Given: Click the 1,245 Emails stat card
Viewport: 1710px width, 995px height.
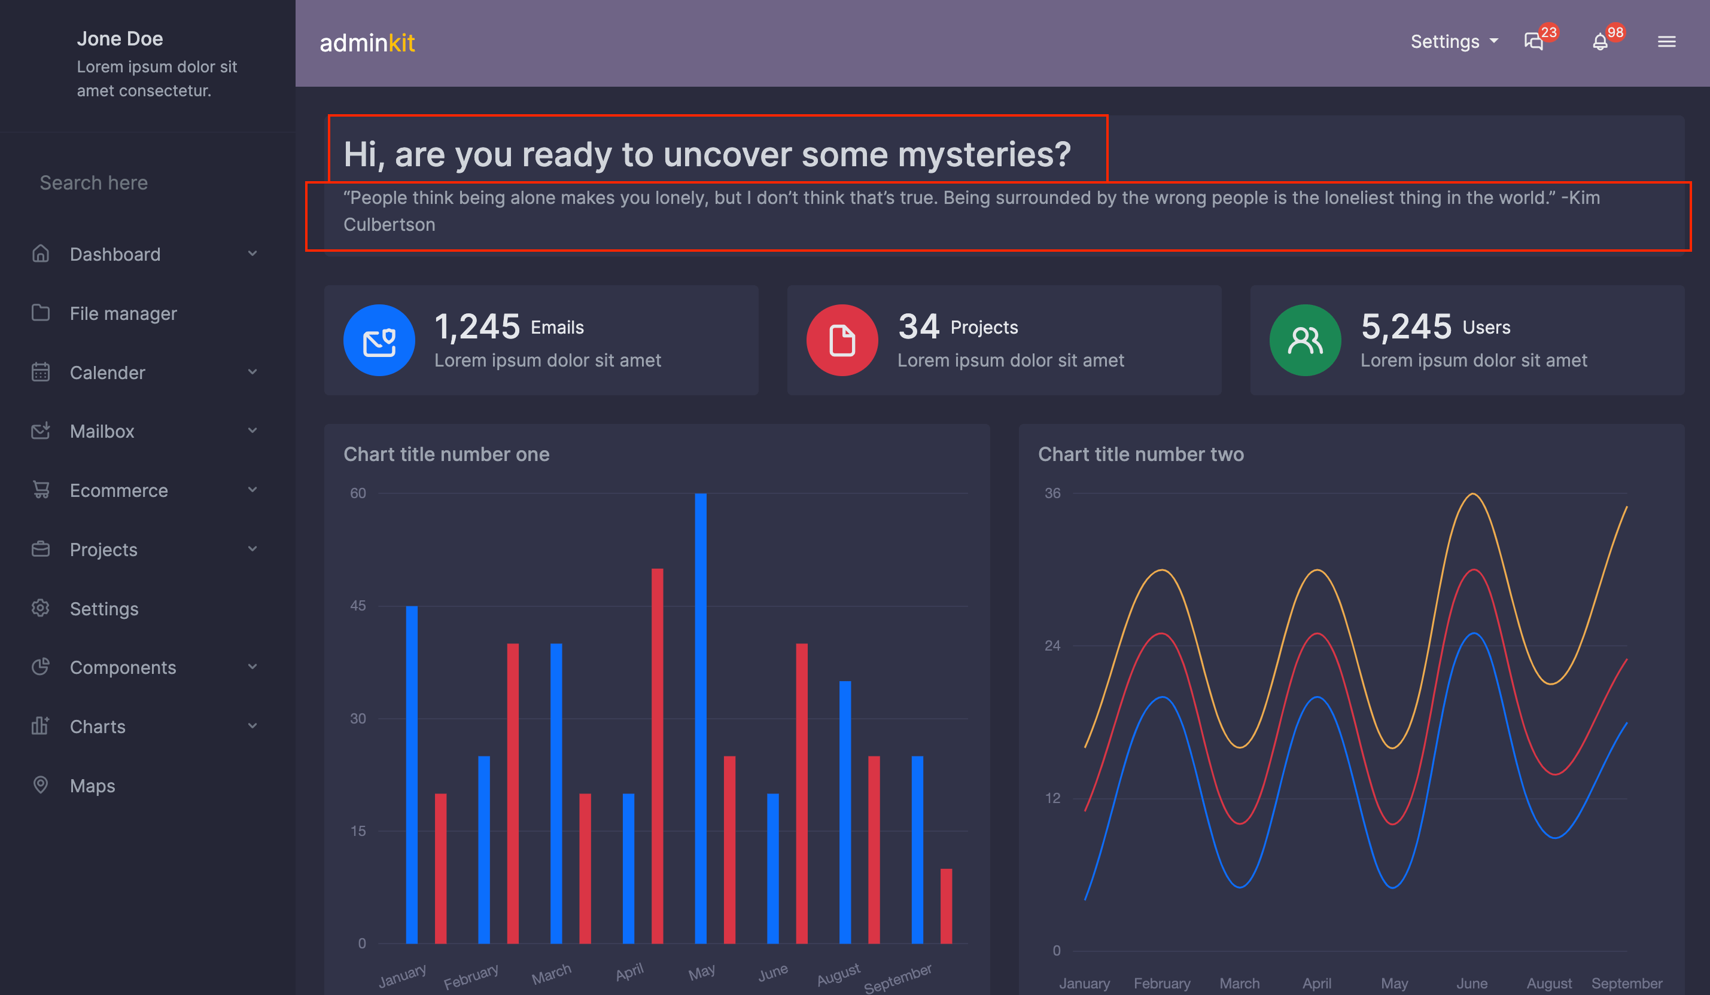Looking at the screenshot, I should (541, 340).
